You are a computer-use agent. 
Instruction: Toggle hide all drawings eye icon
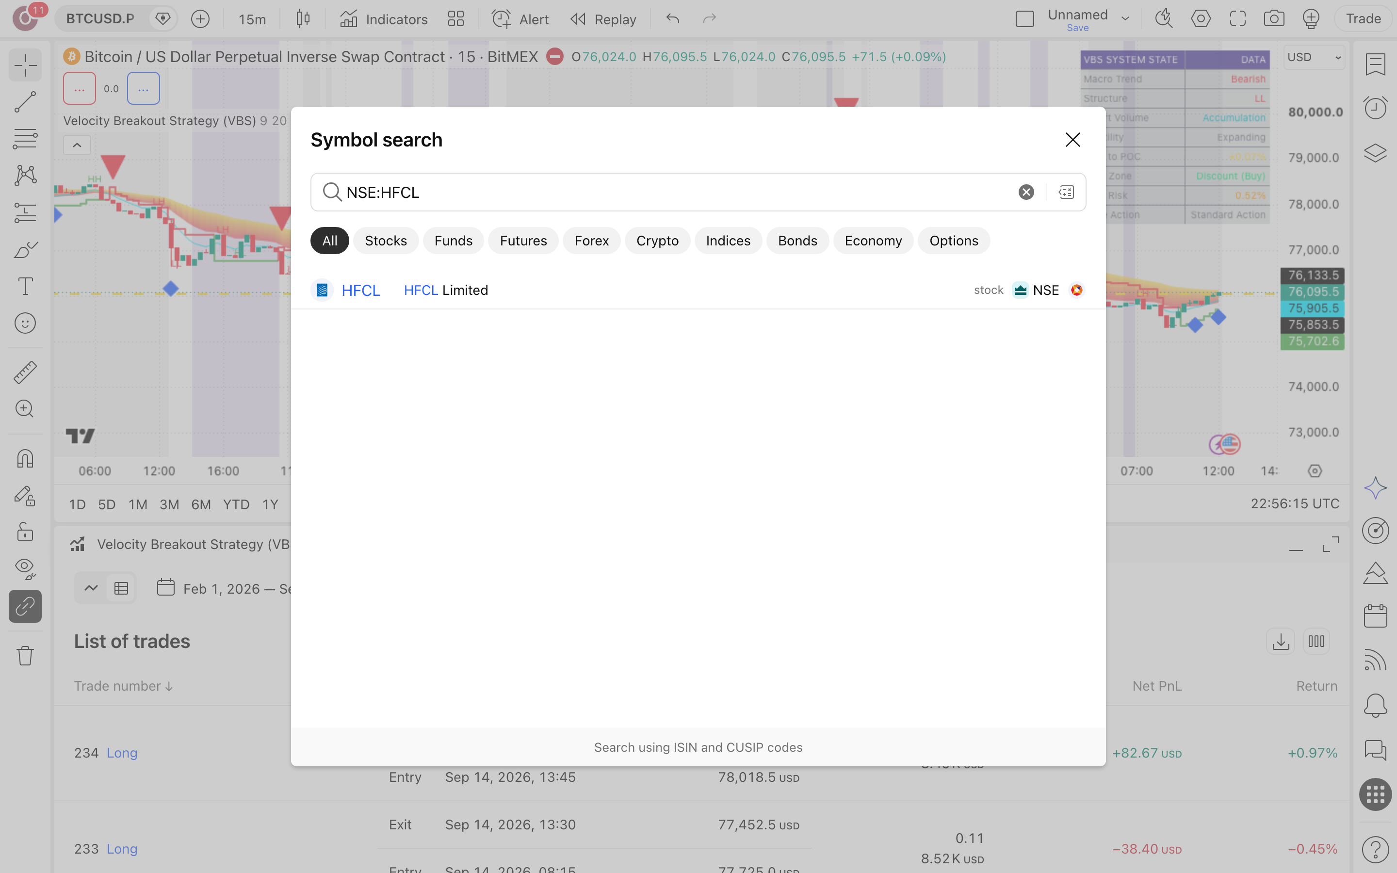tap(25, 569)
